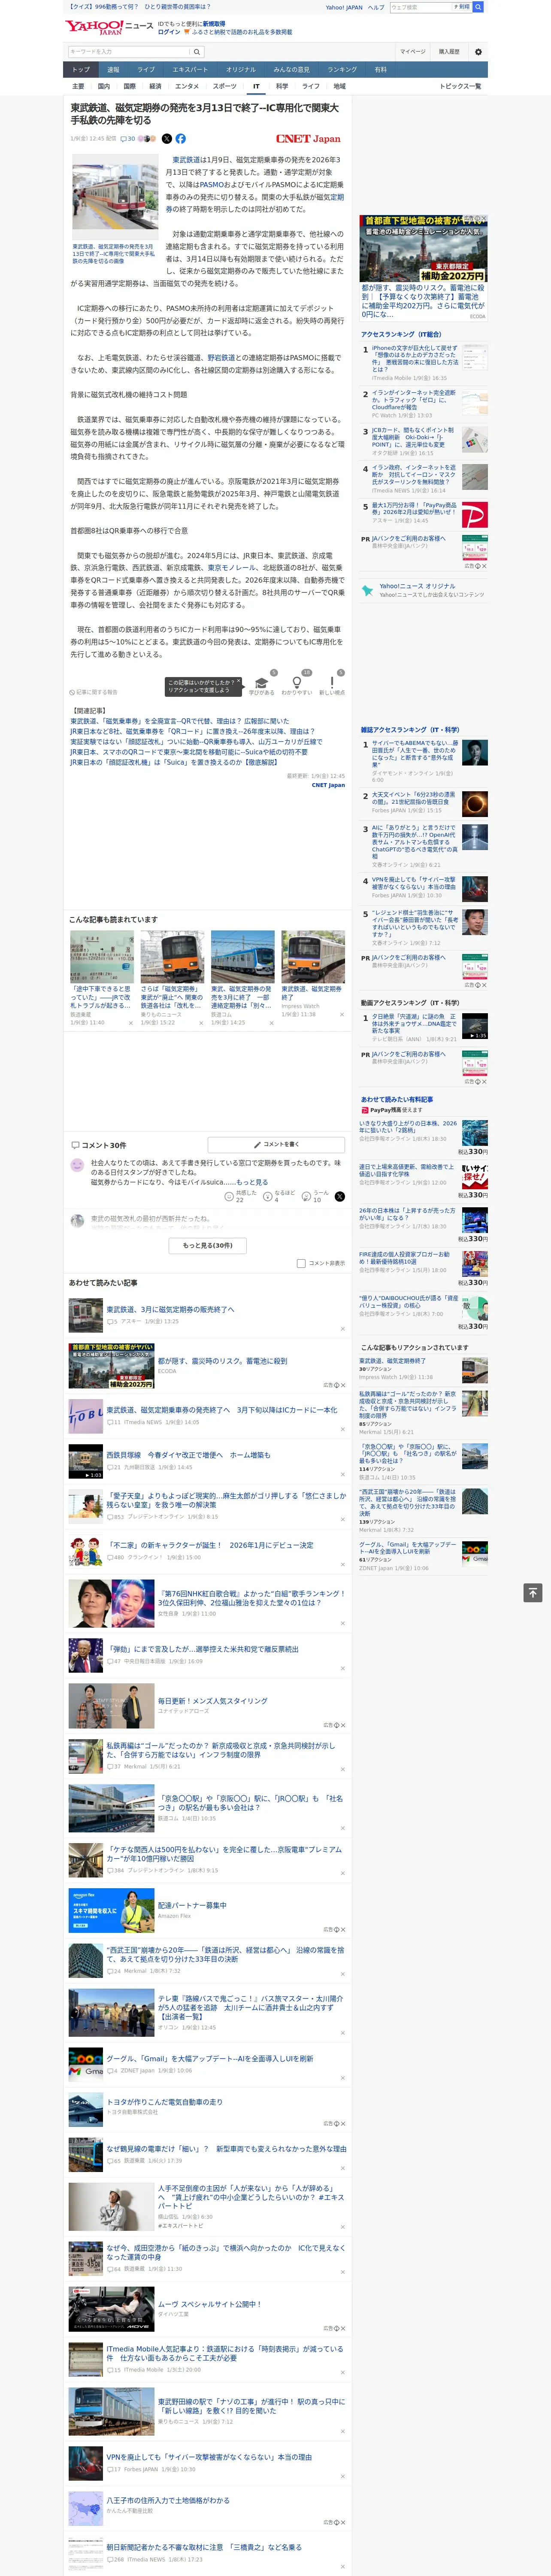Select the ライブ menu item in dark bar
This screenshot has height=2576, width=551.
pos(146,70)
